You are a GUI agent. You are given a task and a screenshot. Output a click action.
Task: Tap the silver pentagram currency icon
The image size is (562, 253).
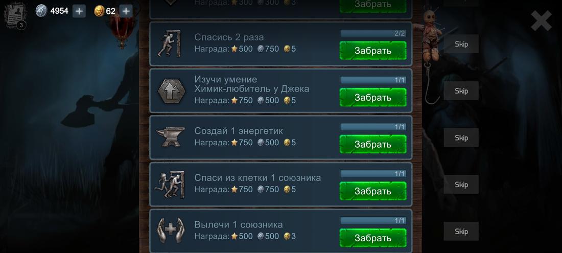[41, 11]
